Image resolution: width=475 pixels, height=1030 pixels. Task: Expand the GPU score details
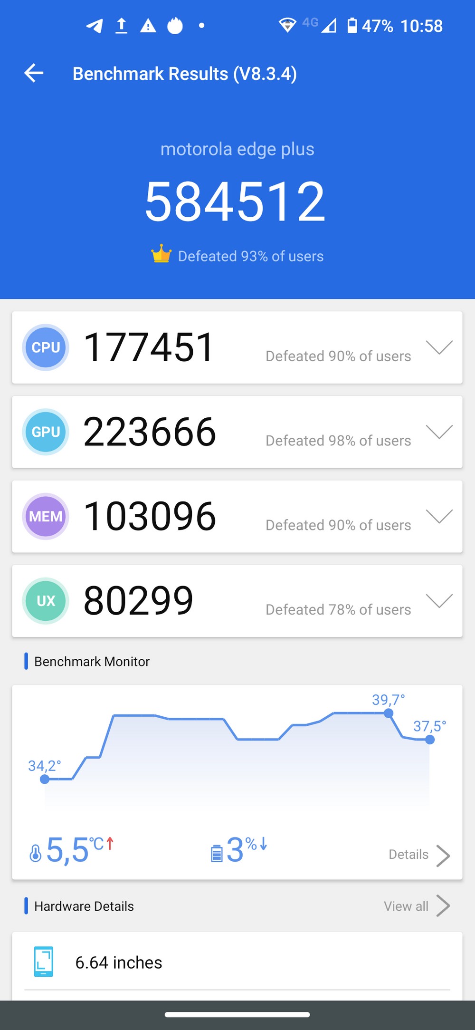click(439, 432)
